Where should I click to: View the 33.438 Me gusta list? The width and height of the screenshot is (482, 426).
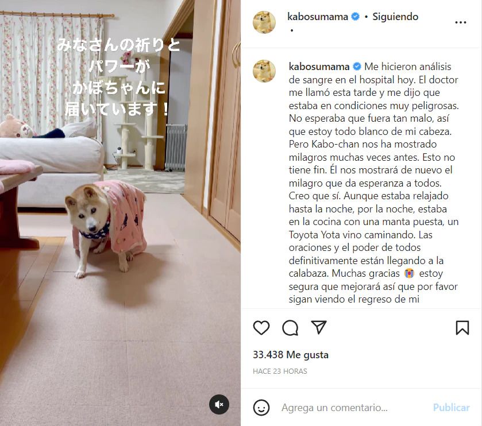click(x=291, y=355)
